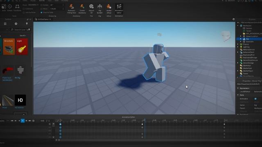Open the Rig Builder

point(99,9)
